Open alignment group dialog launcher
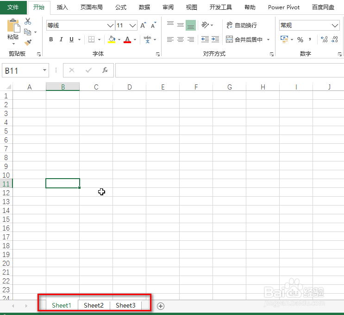This screenshot has width=344, height=315. click(x=272, y=54)
